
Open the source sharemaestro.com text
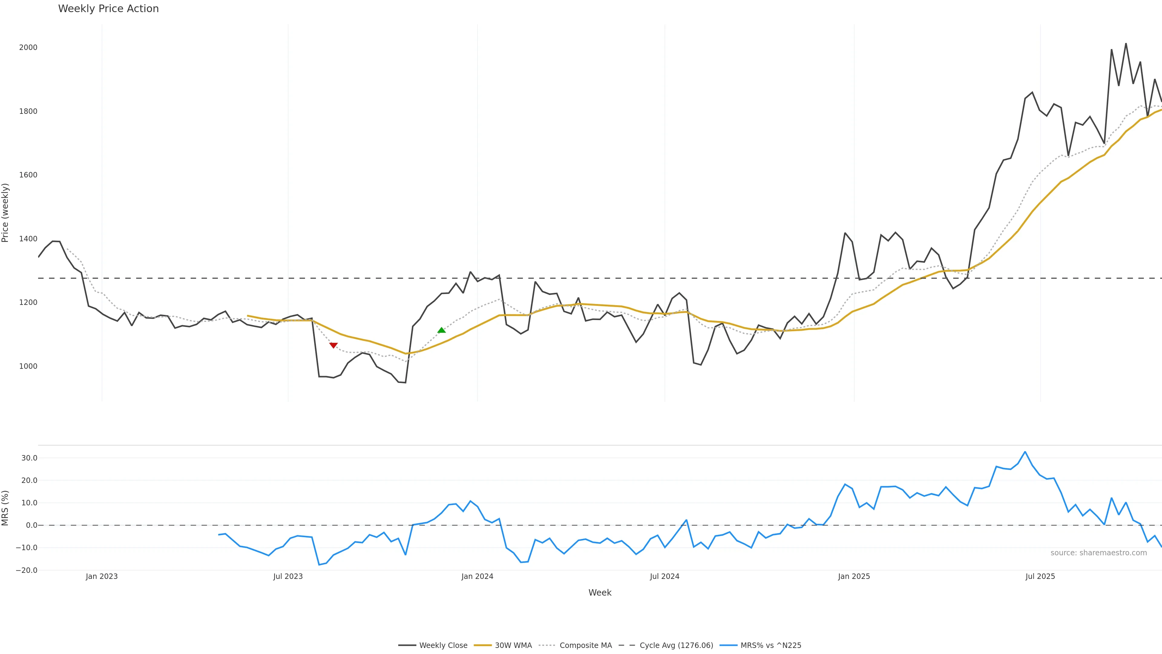click(1098, 553)
